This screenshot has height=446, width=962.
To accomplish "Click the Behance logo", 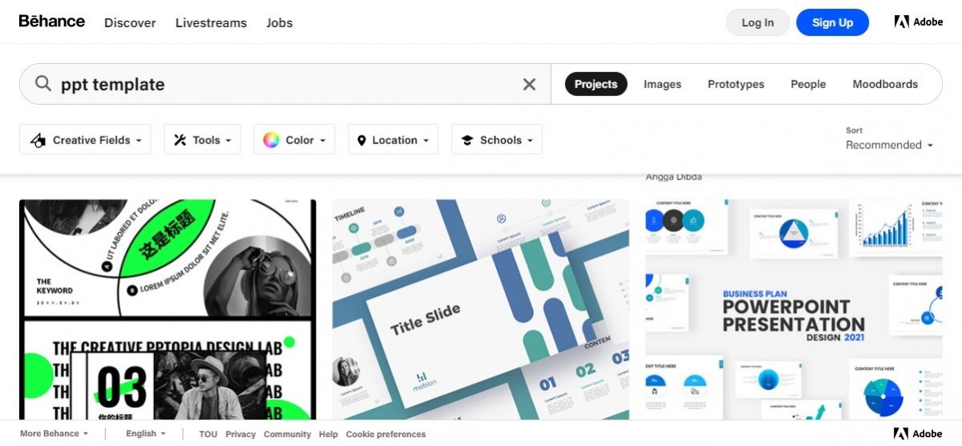I will coord(51,22).
